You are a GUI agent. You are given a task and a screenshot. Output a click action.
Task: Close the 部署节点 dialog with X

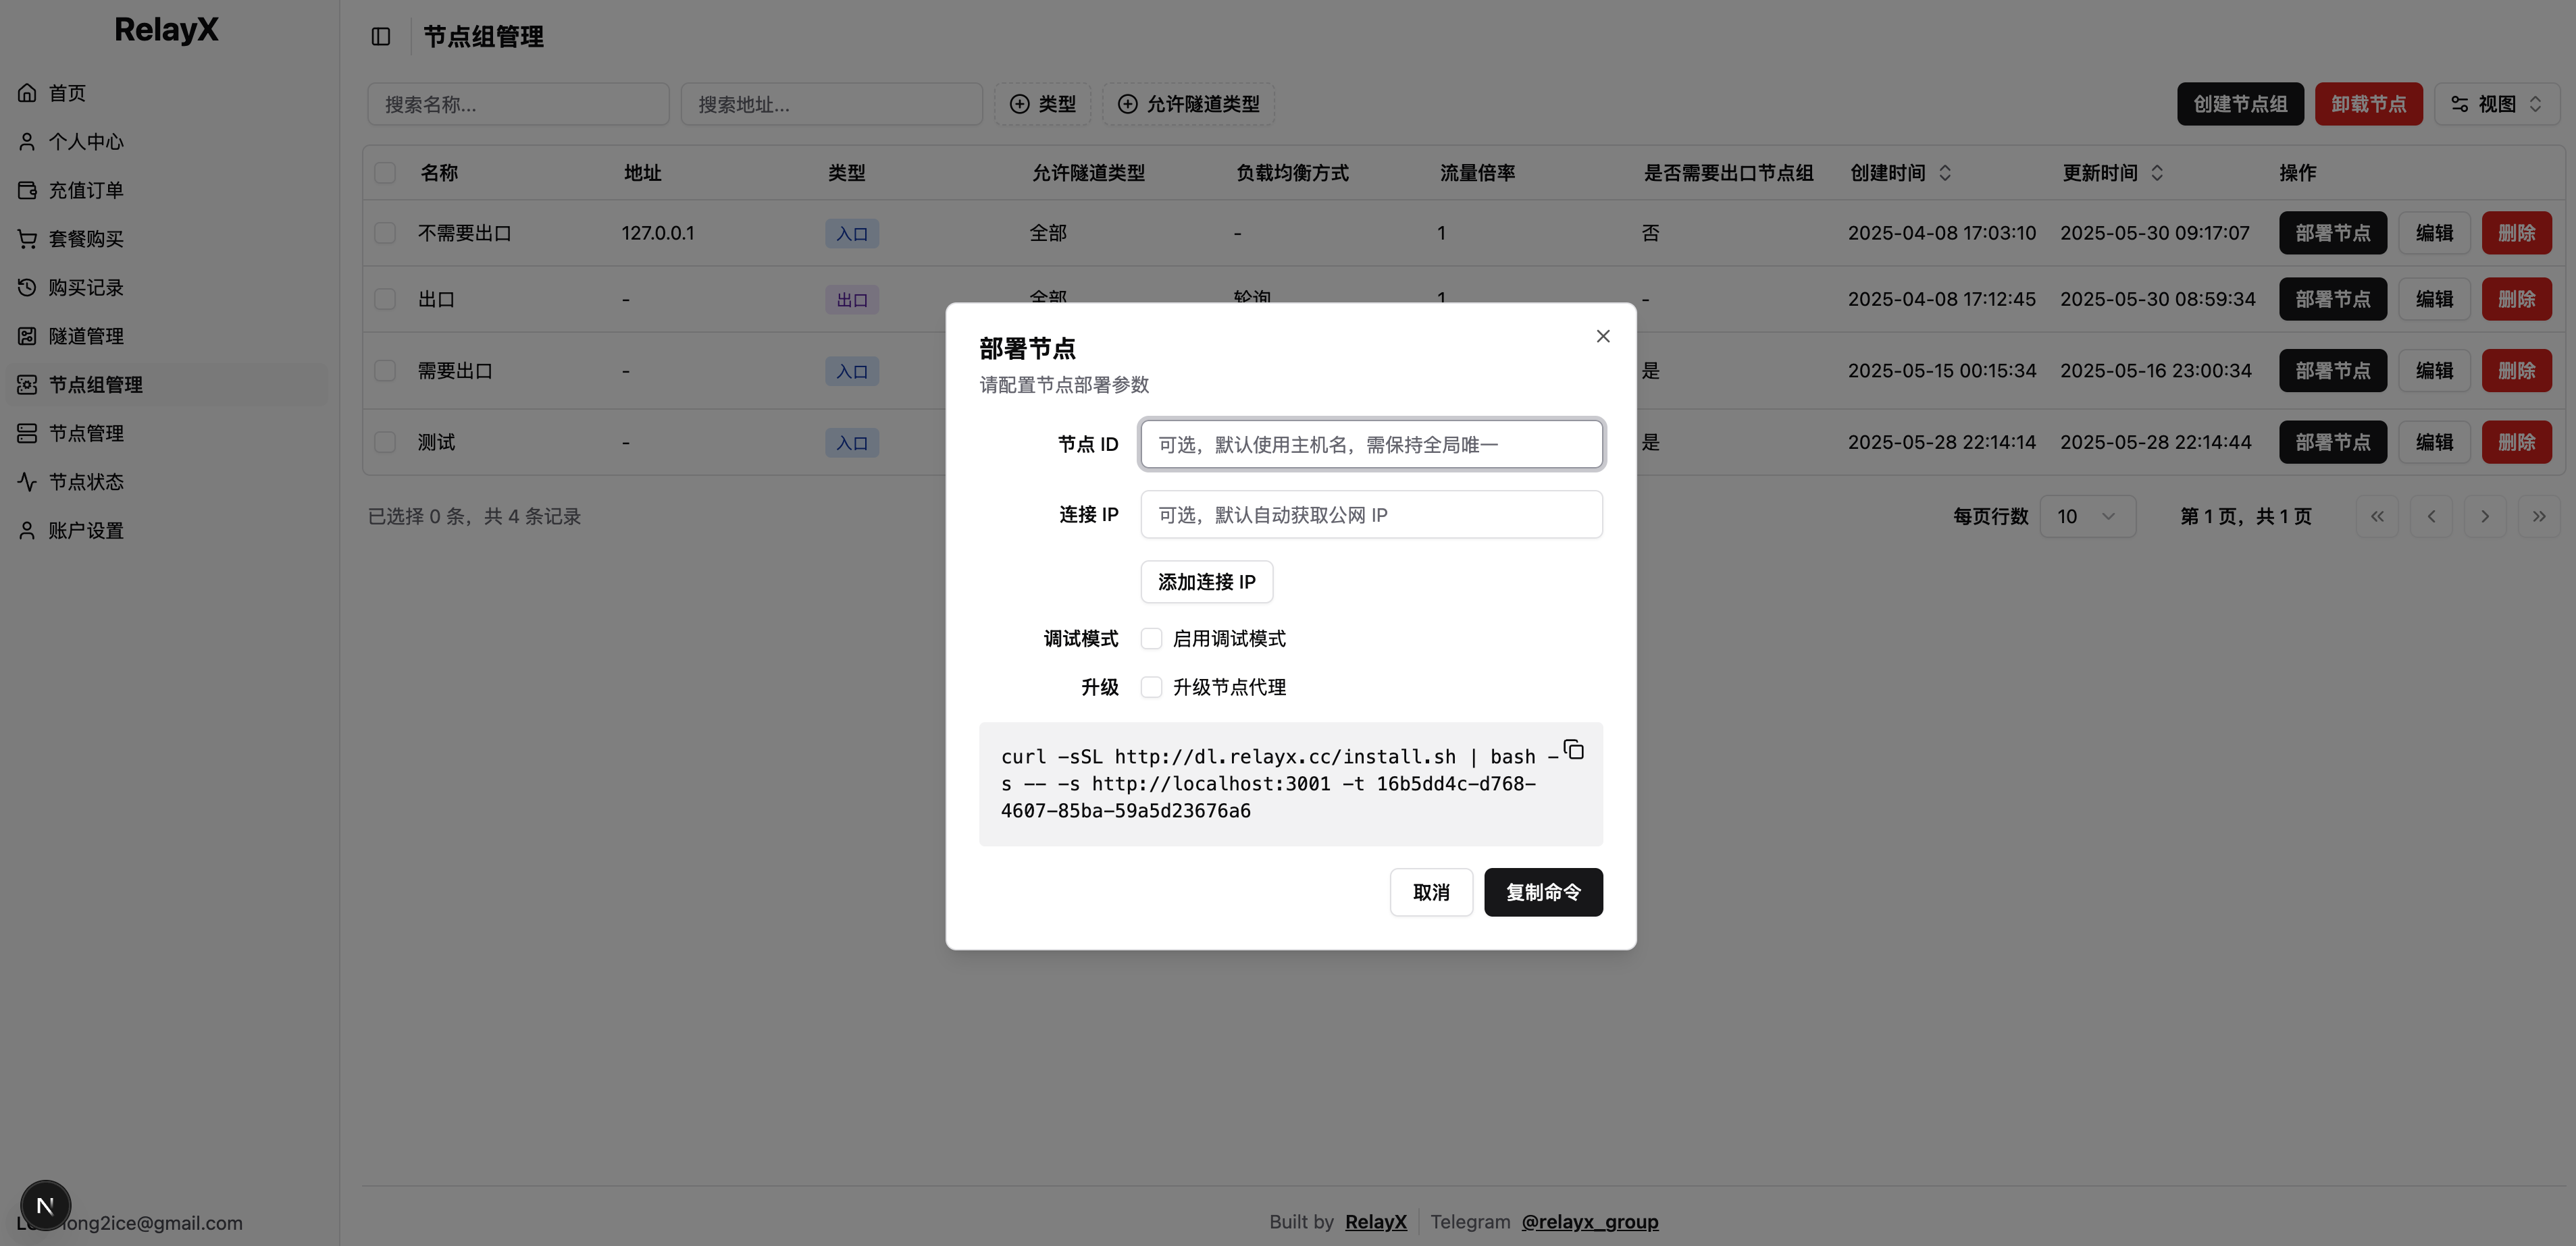point(1603,337)
